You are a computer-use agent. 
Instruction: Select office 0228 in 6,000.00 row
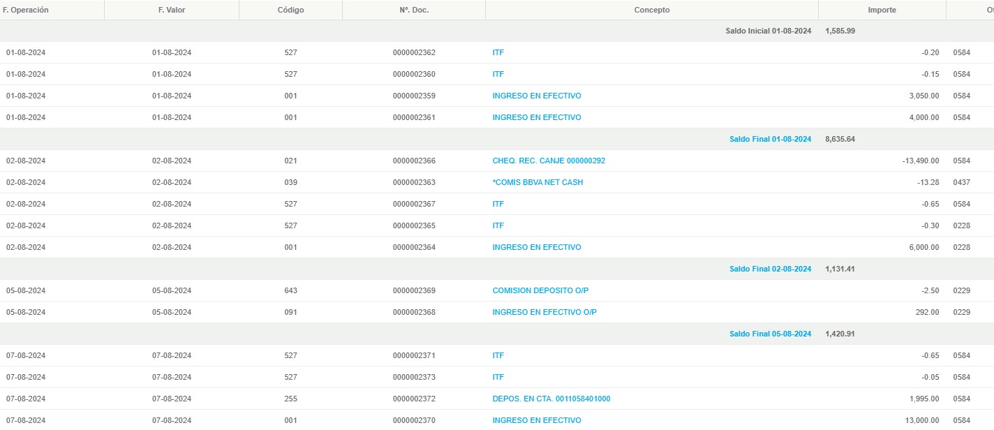point(962,247)
